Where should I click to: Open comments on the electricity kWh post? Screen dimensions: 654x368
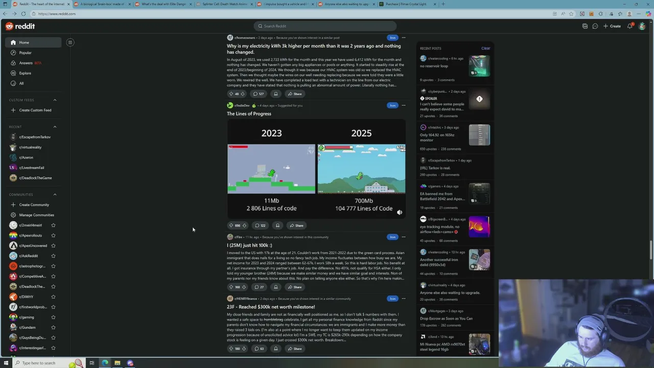pyautogui.click(x=259, y=94)
